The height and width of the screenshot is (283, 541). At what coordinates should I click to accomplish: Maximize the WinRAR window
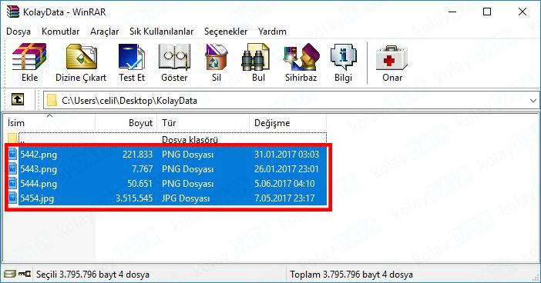pyautogui.click(x=487, y=12)
